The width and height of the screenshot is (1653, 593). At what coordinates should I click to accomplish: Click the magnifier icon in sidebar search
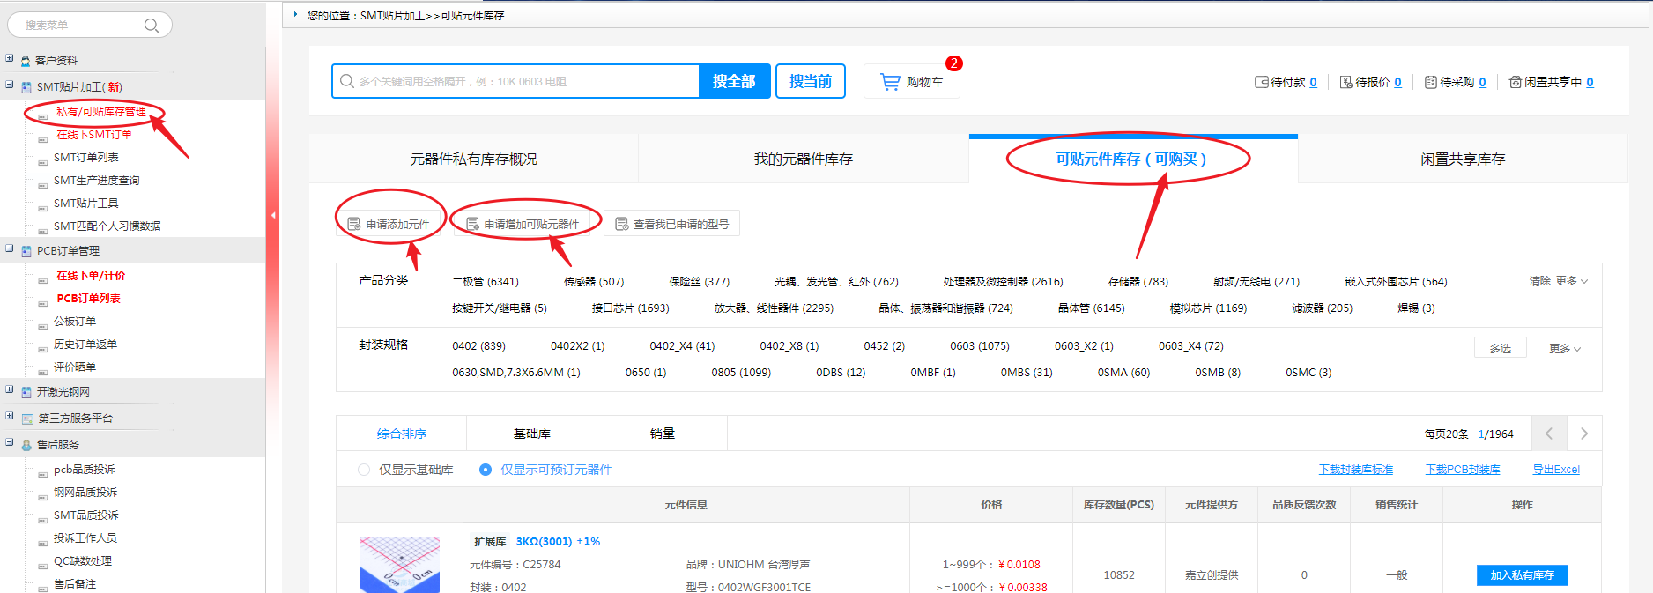(x=152, y=26)
